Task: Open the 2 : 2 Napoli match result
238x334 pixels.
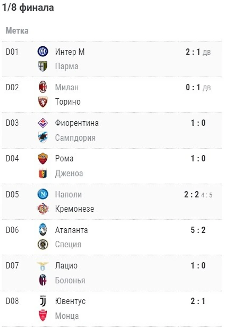Action: [x=191, y=194]
